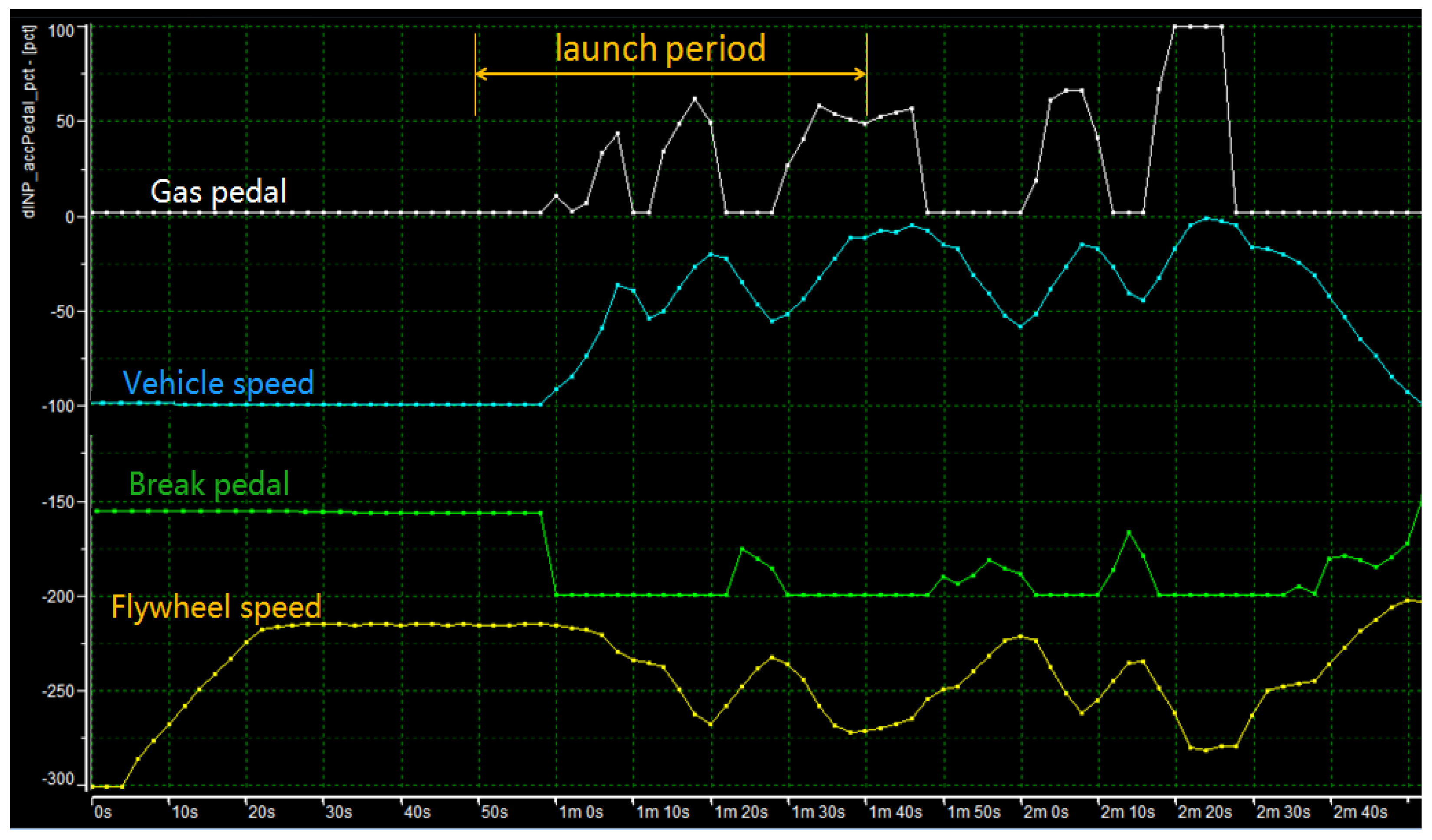Click the right arrowhead of launch period marker
The width and height of the screenshot is (1432, 840).
[x=860, y=74]
